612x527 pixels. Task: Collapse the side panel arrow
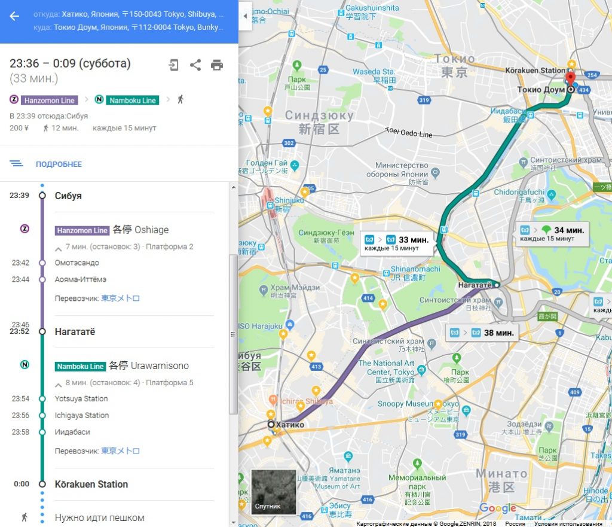click(x=245, y=16)
